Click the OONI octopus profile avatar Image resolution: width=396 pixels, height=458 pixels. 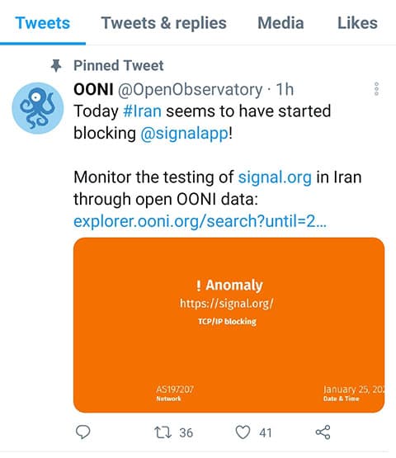pos(38,108)
